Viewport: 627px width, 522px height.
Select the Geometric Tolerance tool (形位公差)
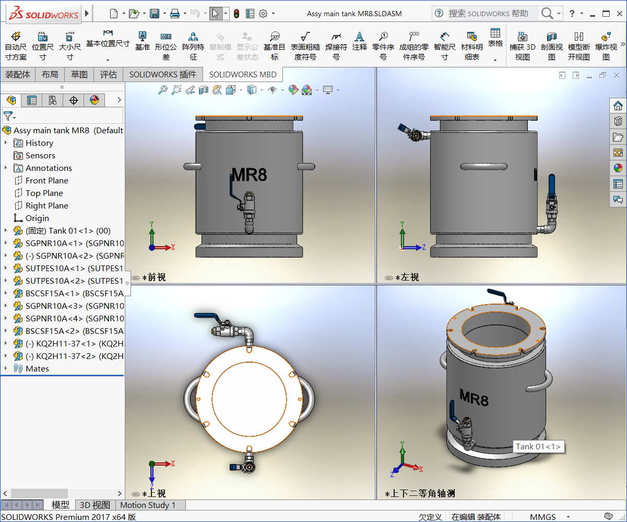click(x=166, y=46)
